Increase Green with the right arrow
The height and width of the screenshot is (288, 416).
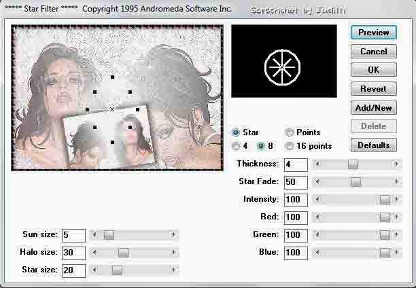tap(397, 235)
